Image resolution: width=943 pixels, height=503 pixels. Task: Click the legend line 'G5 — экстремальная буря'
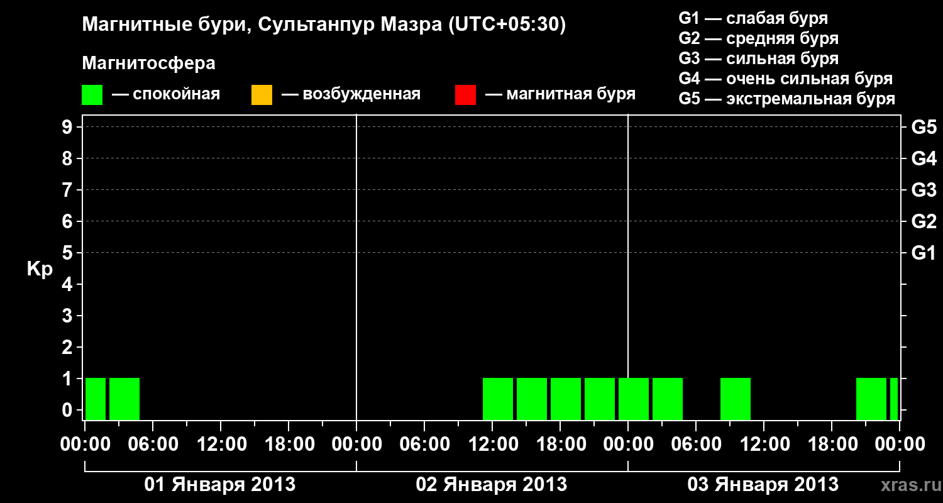click(787, 99)
